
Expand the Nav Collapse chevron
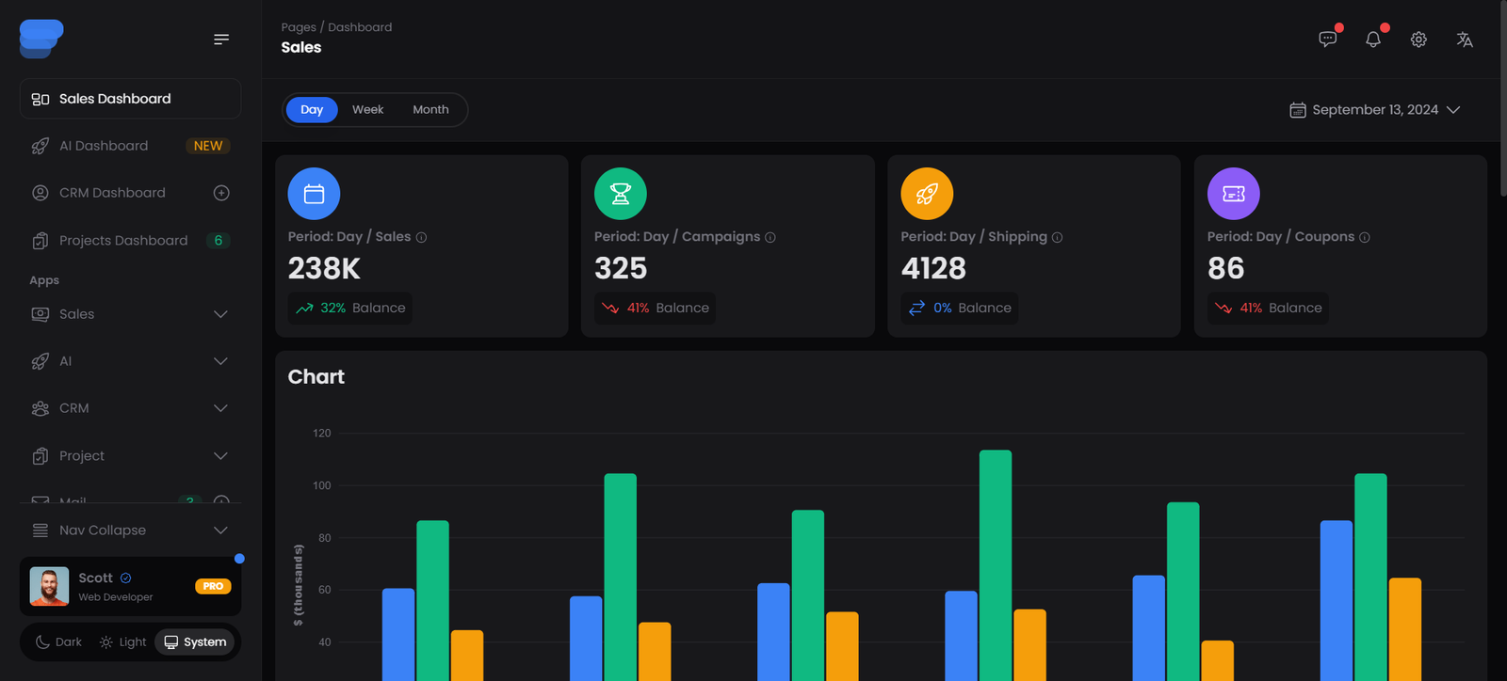pyautogui.click(x=220, y=531)
